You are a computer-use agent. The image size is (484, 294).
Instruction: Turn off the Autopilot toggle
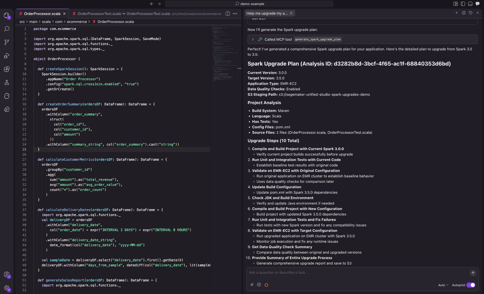coord(471,285)
